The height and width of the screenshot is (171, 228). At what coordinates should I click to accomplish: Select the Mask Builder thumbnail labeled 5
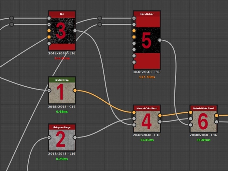pyautogui.click(x=146, y=40)
